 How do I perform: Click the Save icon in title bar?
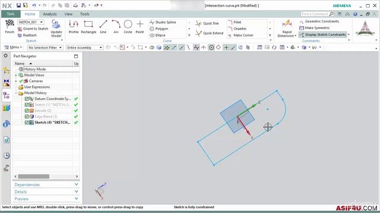coord(18,5)
